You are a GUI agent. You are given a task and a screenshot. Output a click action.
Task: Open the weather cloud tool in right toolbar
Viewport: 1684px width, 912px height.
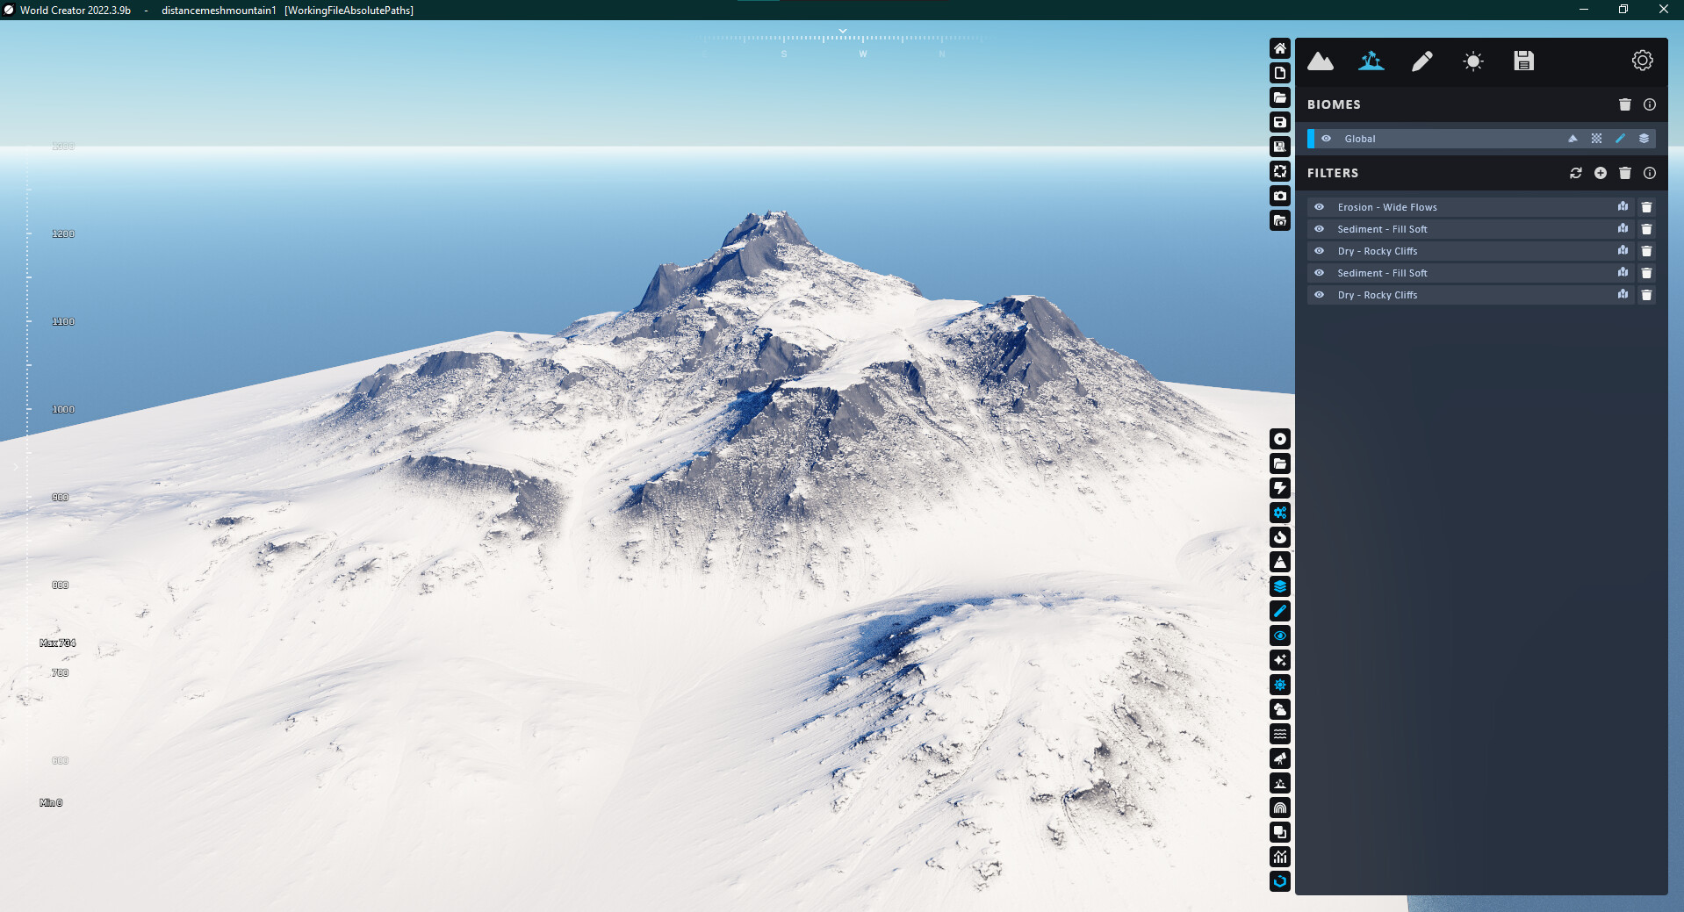tap(1280, 709)
